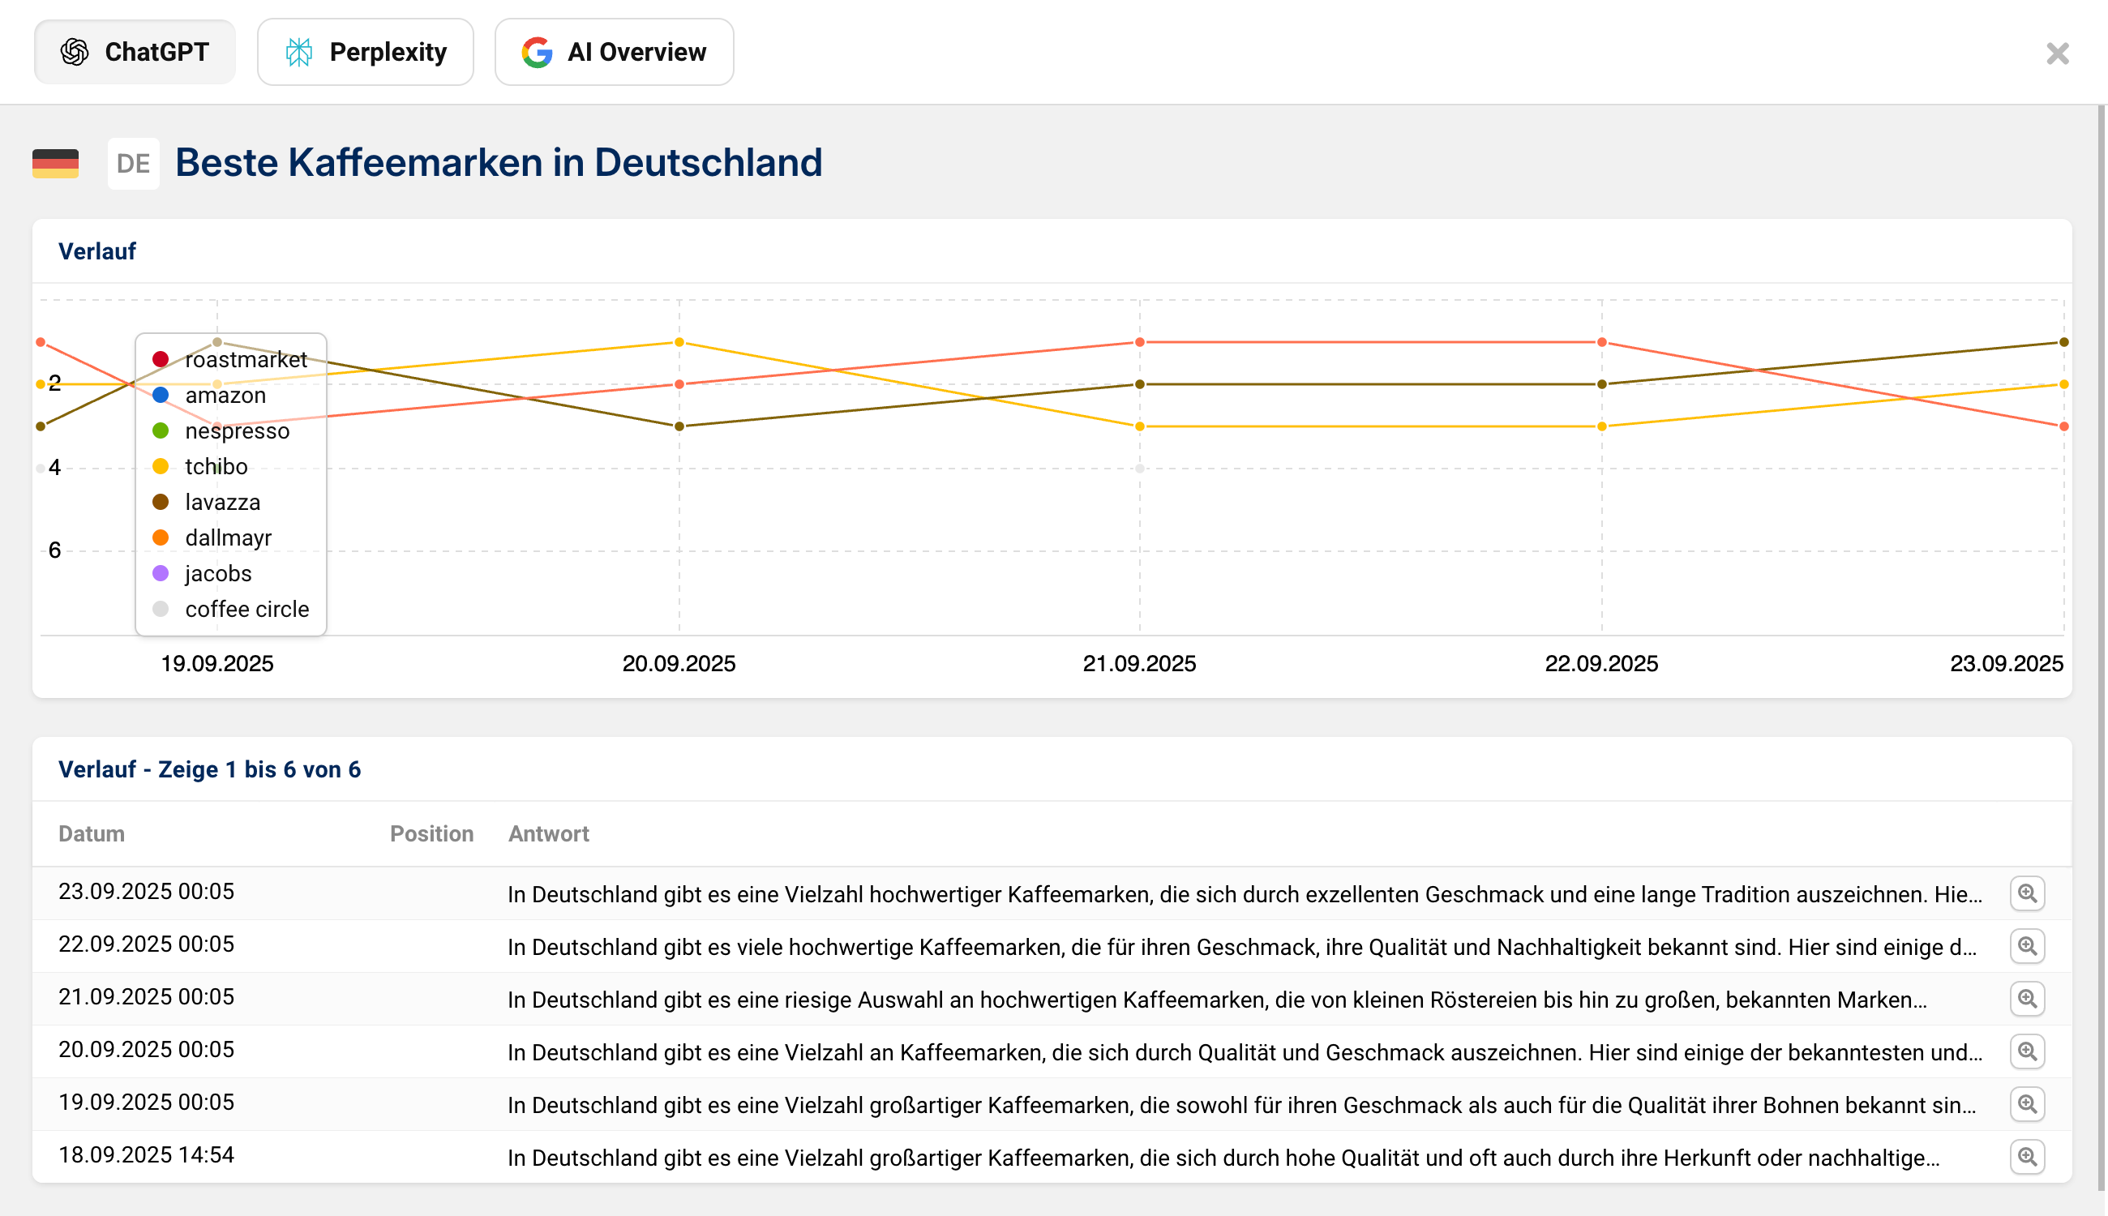Viewport: 2108px width, 1216px height.
Task: Select the ChatGPT source icon
Action: coord(75,52)
